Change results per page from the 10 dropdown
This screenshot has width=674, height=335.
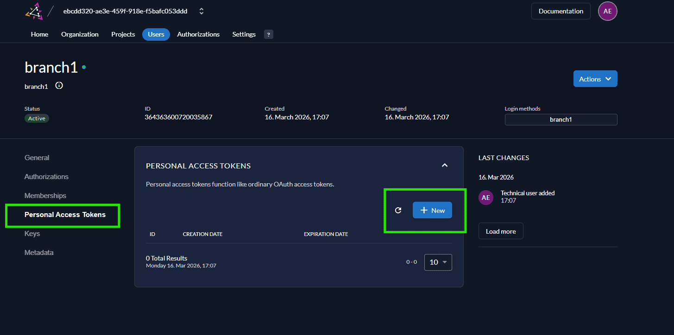point(437,262)
